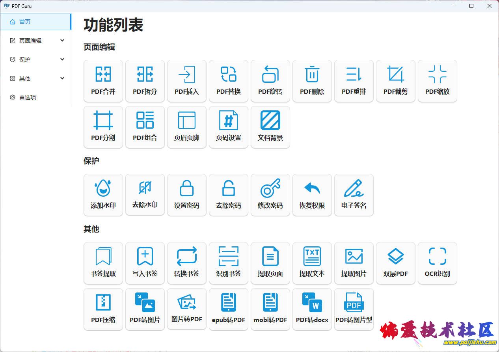Open the 提取图片 image extraction tool
This screenshot has height=352, width=499.
point(354,263)
